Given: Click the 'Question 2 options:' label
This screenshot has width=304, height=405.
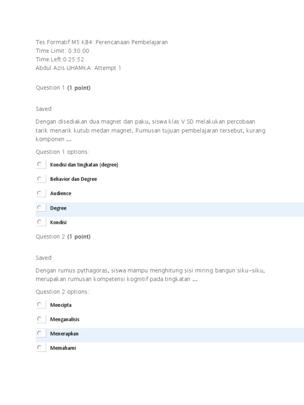Looking at the screenshot, I should [63, 292].
